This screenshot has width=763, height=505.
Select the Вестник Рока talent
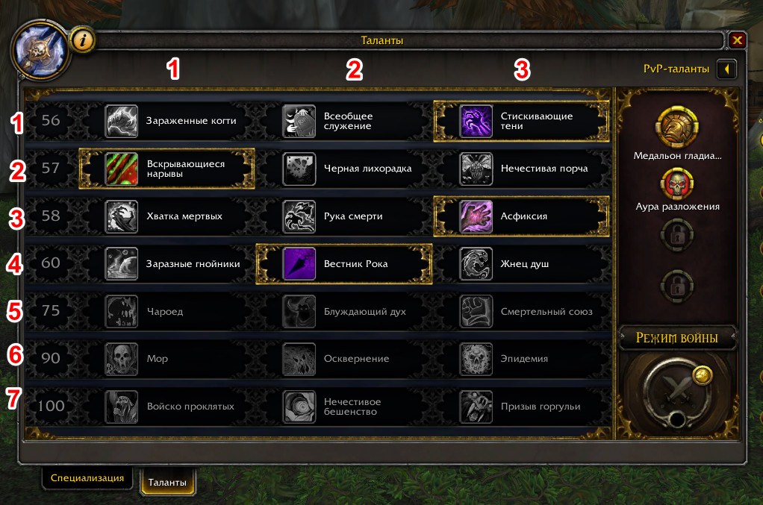(x=344, y=264)
